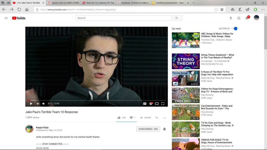Open Edge settings and more menu
Viewport: 267px width, 150px height.
(x=263, y=10)
